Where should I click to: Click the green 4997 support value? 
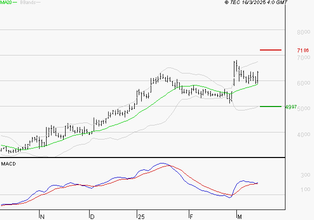tap(291, 107)
